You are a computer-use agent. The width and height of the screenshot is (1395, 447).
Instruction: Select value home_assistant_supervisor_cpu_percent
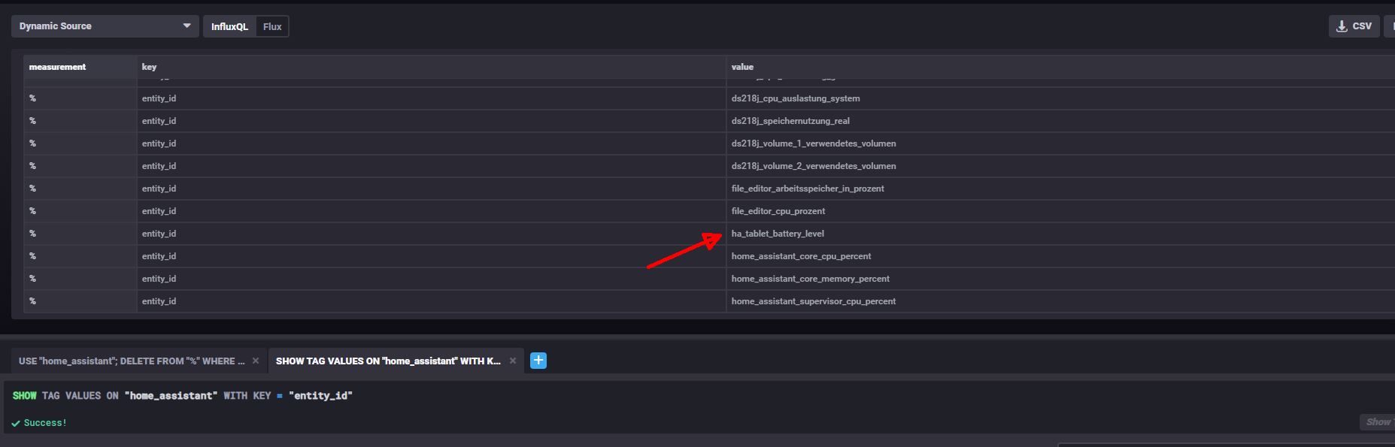click(x=813, y=301)
